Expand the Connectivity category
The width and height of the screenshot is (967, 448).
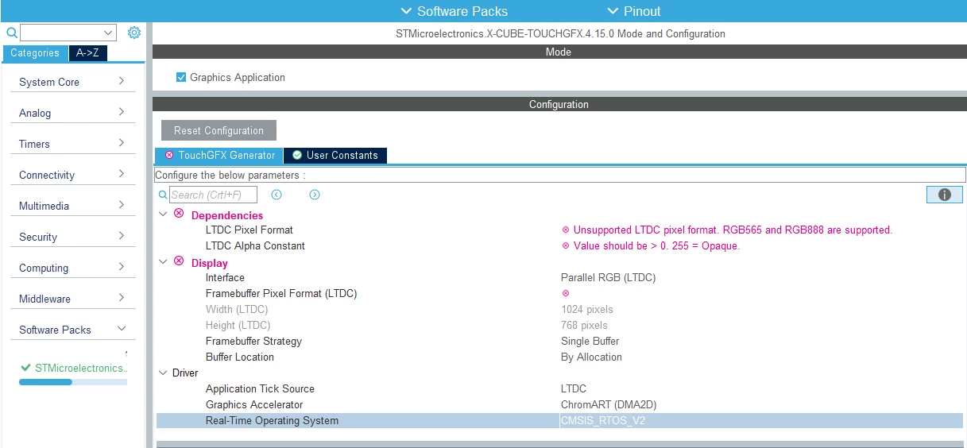[122, 174]
